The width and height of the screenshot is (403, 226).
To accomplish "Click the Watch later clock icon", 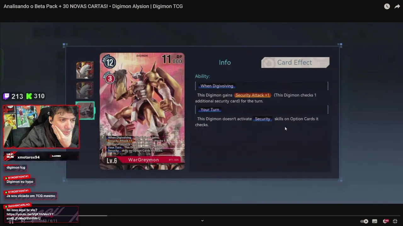I will (387, 6).
